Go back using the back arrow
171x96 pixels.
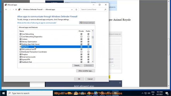(x=6, y=10)
